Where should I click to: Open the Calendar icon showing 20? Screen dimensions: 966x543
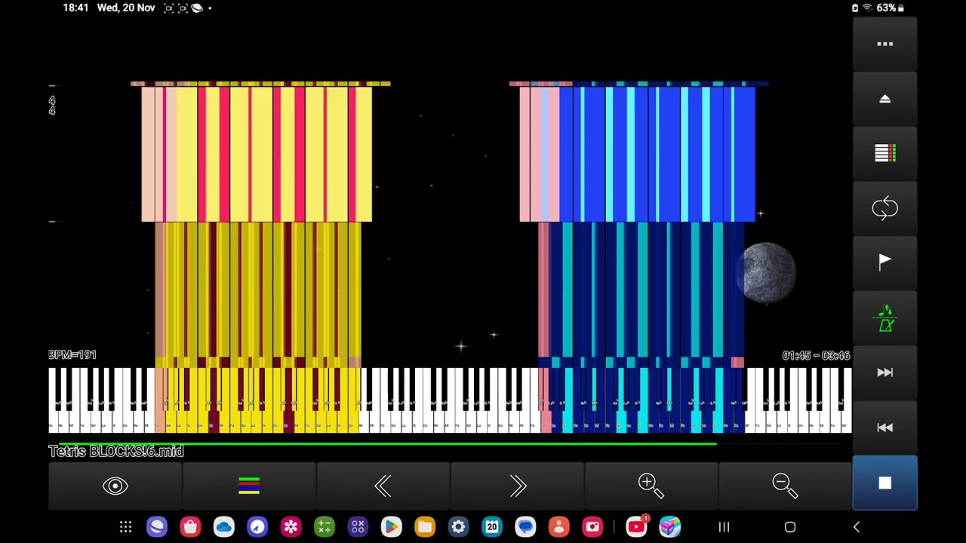(x=492, y=527)
